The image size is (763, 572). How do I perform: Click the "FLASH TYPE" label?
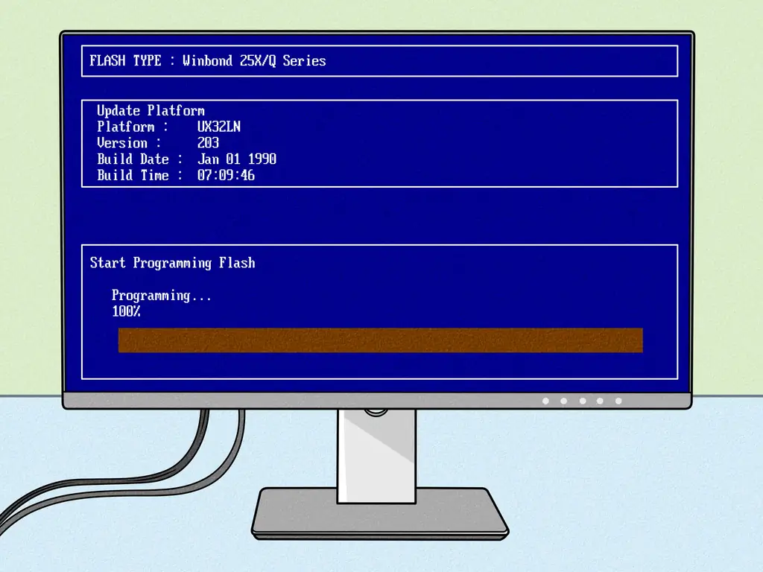click(125, 61)
